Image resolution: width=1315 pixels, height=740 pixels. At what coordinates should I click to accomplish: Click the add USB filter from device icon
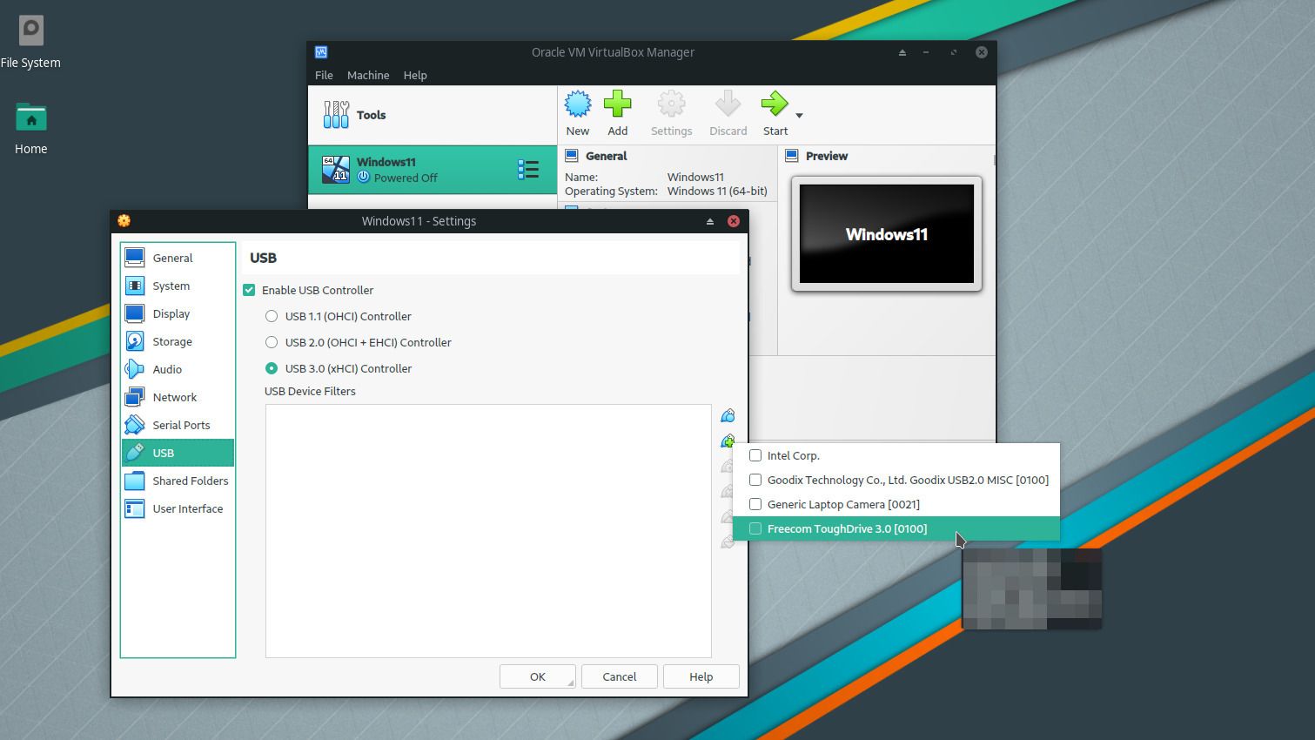point(728,441)
